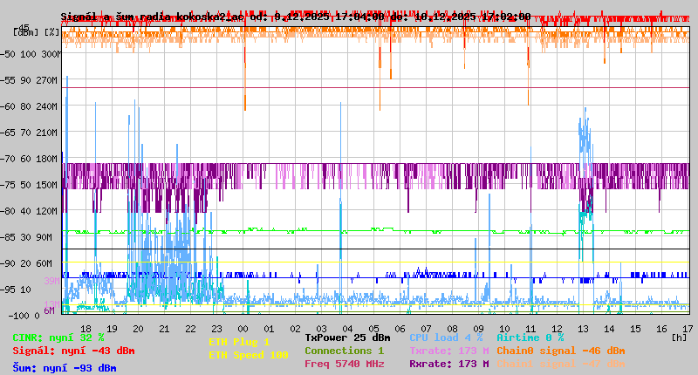Click the "180M" y-axis label

(x=46, y=159)
